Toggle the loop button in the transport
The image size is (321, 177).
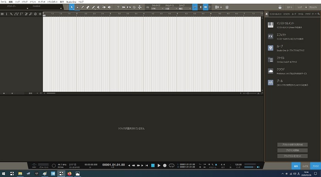[x=172, y=166]
